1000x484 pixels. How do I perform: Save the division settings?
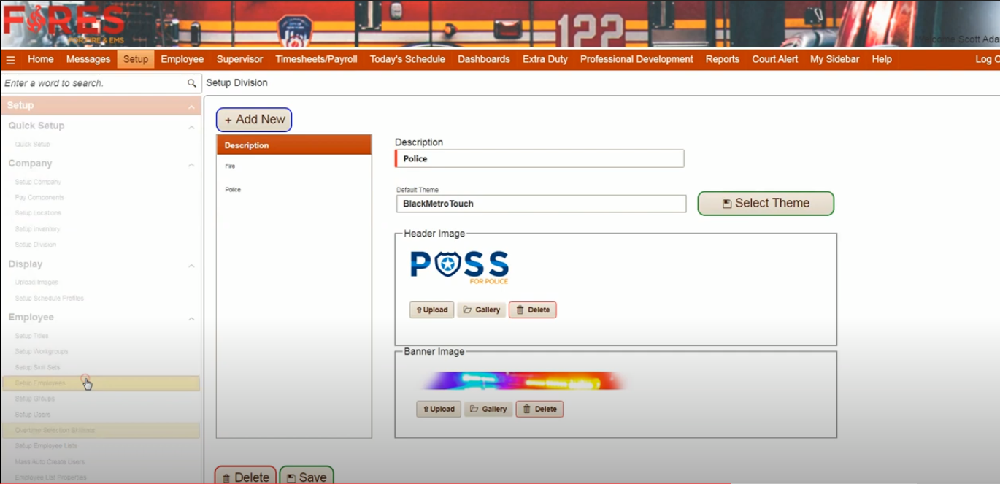(x=307, y=476)
